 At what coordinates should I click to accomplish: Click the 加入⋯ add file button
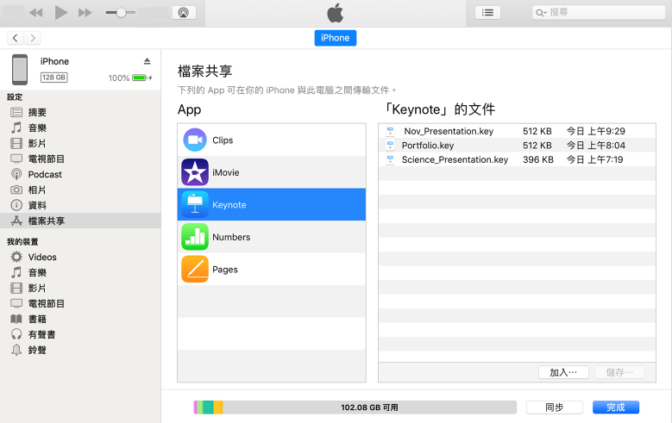pyautogui.click(x=562, y=372)
